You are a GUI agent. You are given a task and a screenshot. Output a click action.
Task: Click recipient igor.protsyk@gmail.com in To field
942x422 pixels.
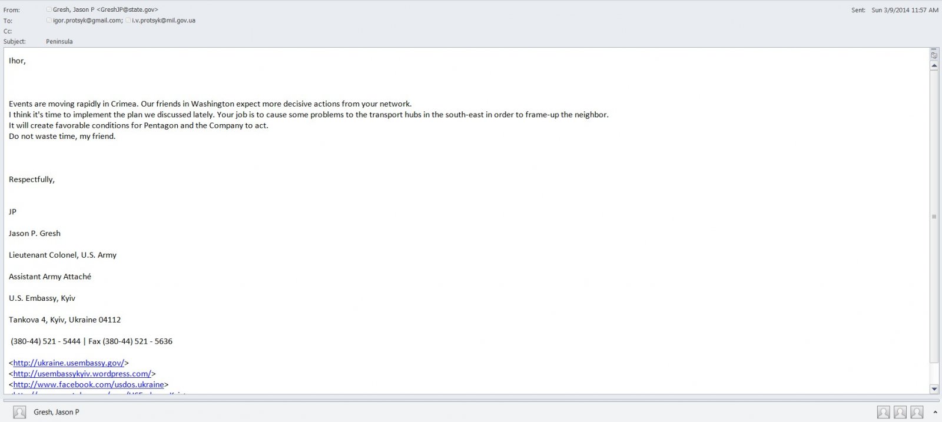click(87, 20)
